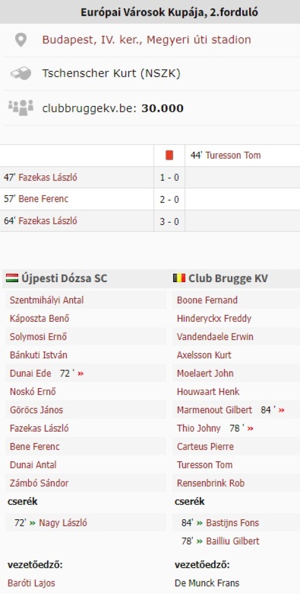This screenshot has width=300, height=594.
Task: Click Dunai Ede's red substitution arrow
Action: (80, 374)
